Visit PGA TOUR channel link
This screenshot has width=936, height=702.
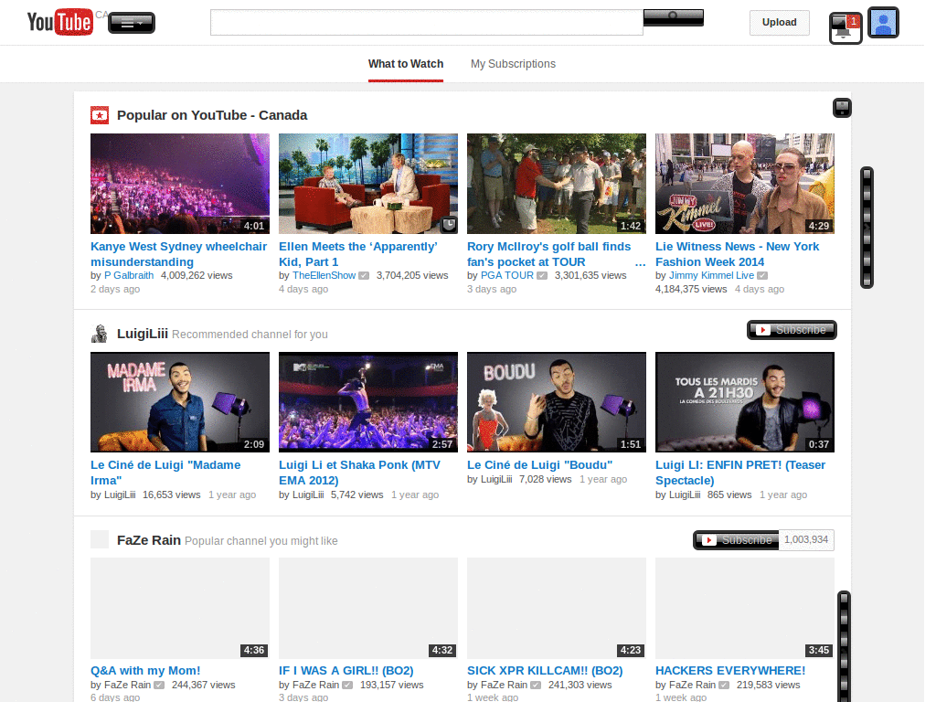(506, 275)
